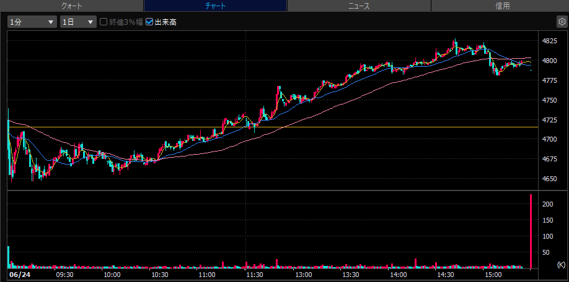The width and height of the screenshot is (569, 282).
Task: Click the 15:00 time axis label
Action: click(x=494, y=275)
